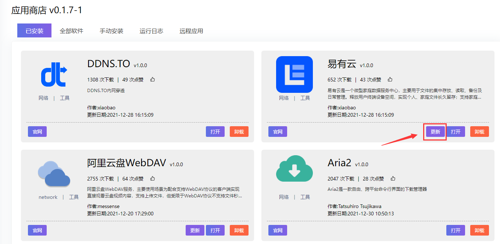Update 阿里云盘WebDAV via its 更新 button
This screenshot has width=500, height=244.
click(x=195, y=230)
